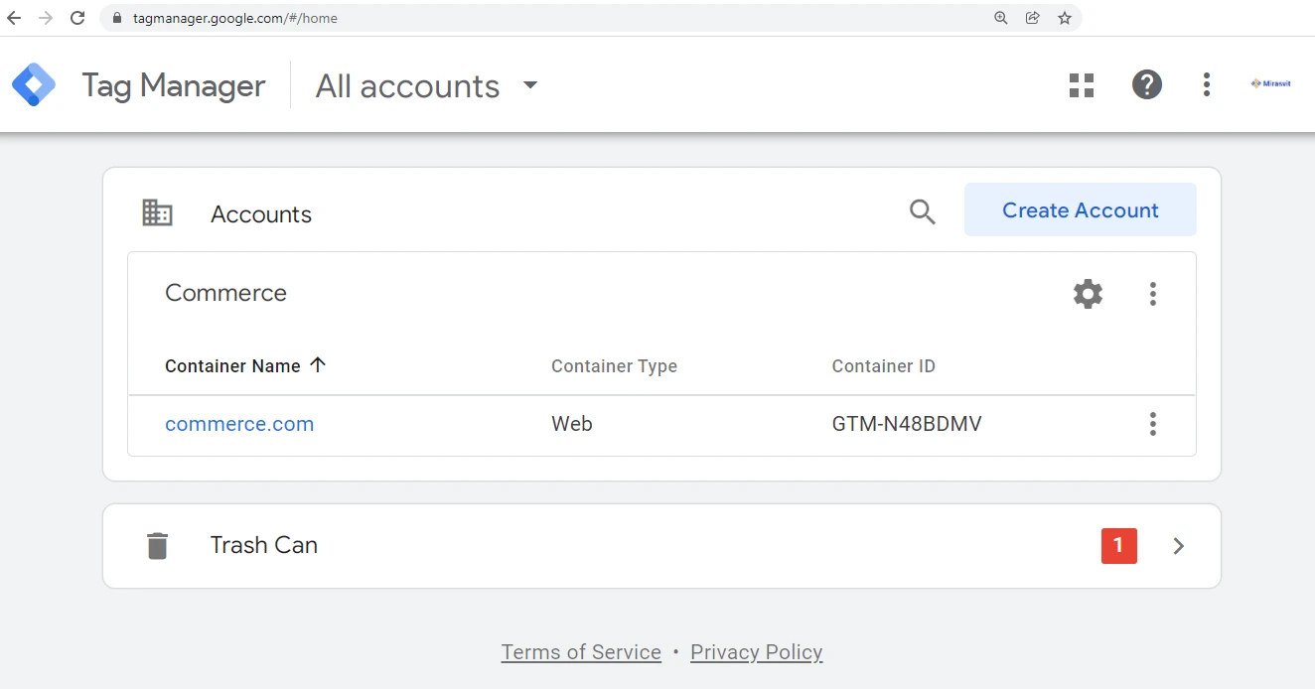1315x689 pixels.
Task: Open the header three-dot options menu
Action: tap(1206, 85)
